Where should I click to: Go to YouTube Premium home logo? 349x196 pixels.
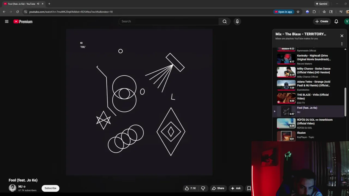[23, 22]
